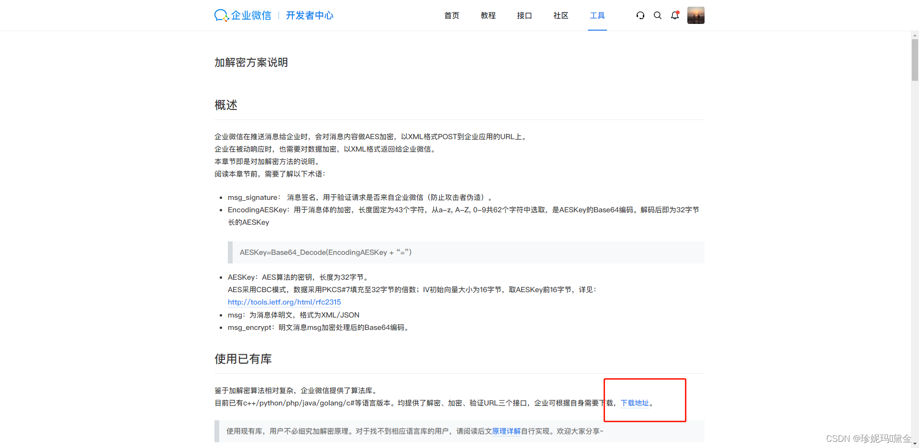The image size is (919, 448).
Task: Open the 教程 section in the navbar
Action: point(488,15)
